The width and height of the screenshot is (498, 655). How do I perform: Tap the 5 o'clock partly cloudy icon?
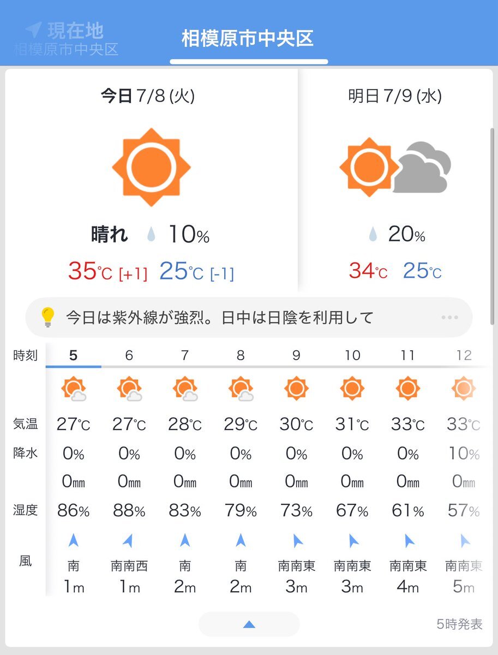click(x=74, y=389)
